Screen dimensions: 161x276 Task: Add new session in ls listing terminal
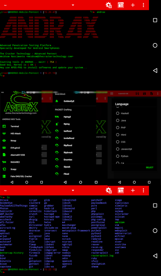pyautogui.click(x=133, y=190)
